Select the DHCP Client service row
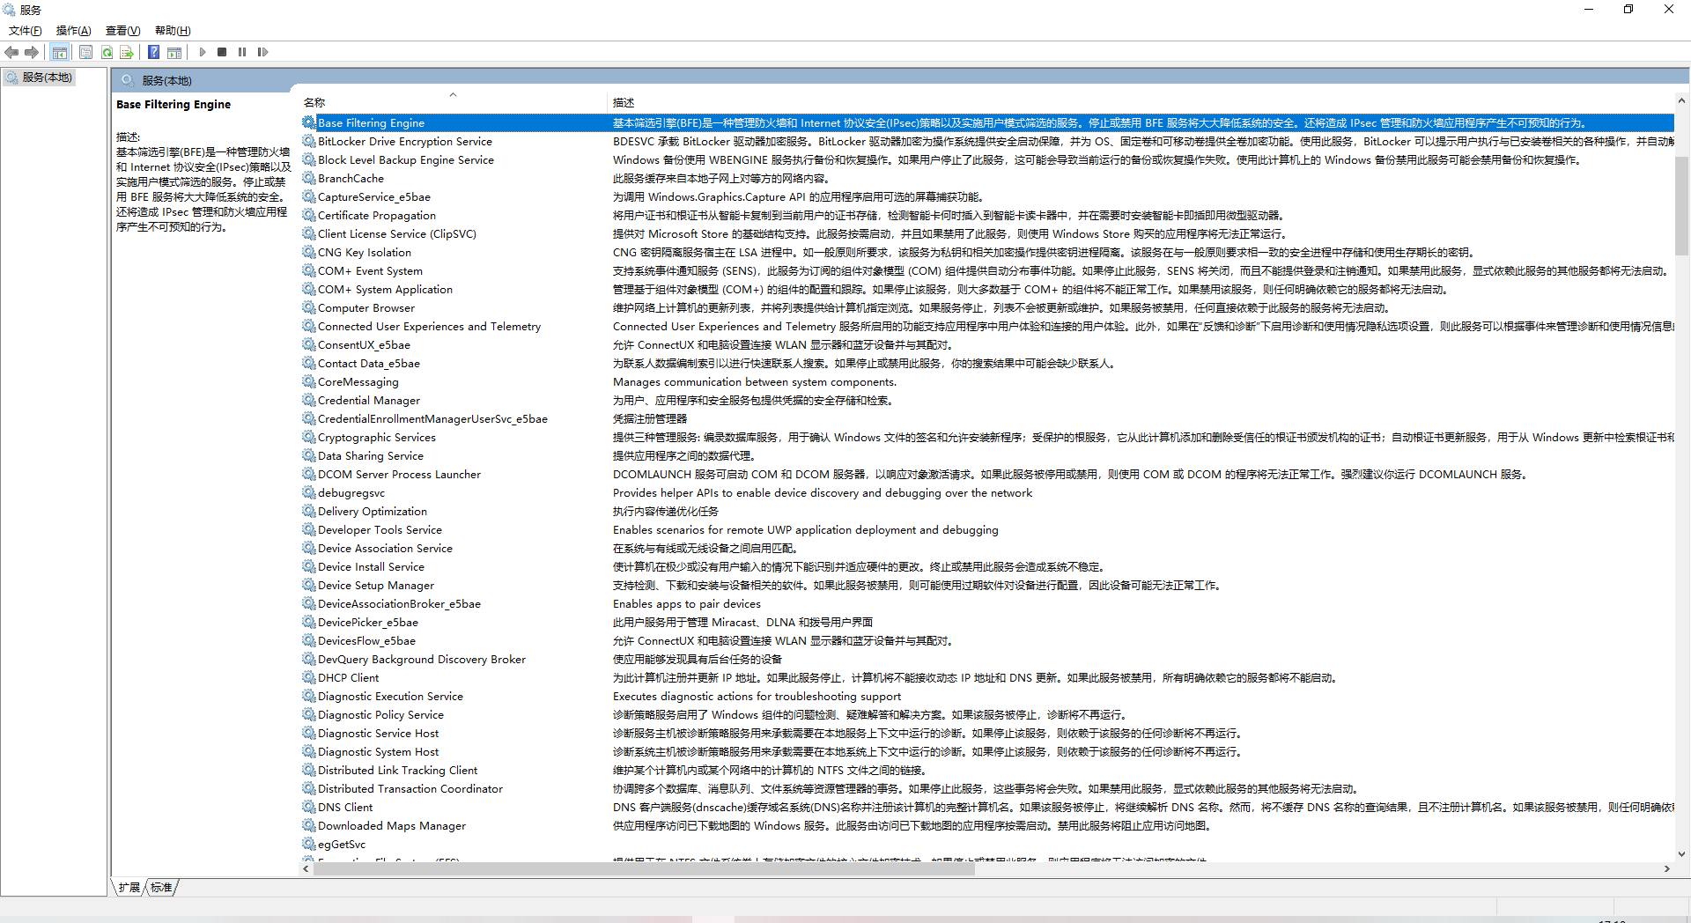 pos(348,678)
